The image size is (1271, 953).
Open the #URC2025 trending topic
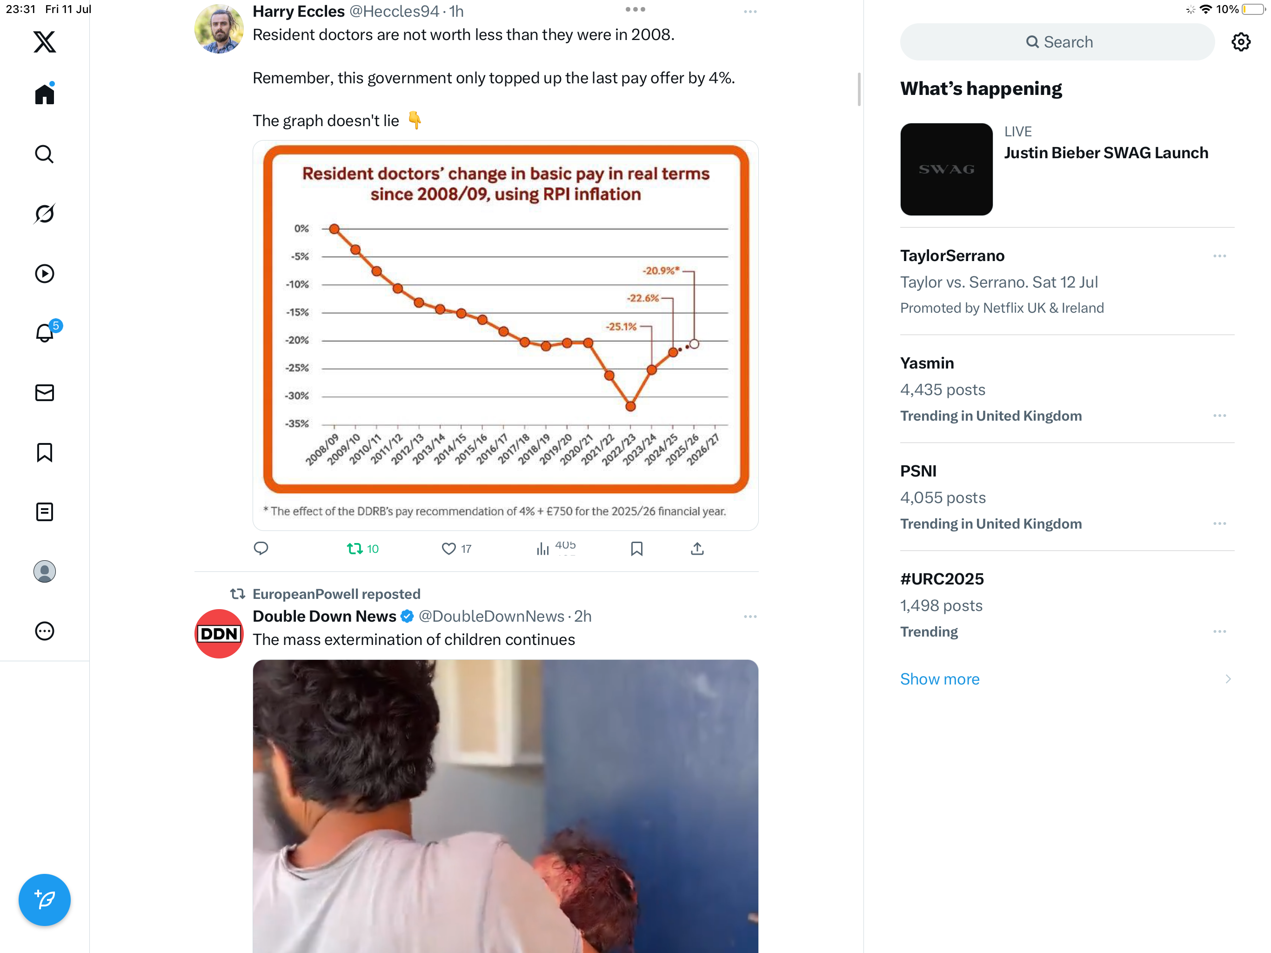1066,605
